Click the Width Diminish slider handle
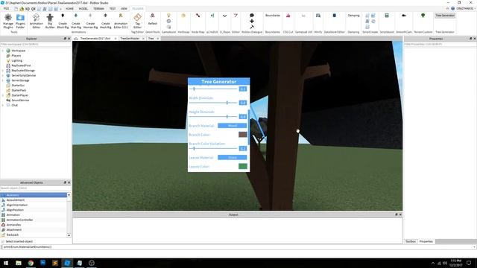This screenshot has height=268, width=477. 227,103
